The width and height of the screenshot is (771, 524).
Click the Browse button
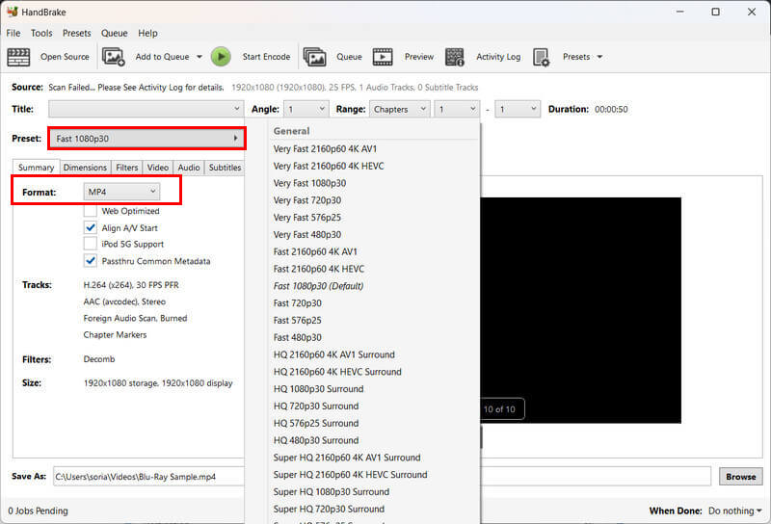(x=740, y=477)
